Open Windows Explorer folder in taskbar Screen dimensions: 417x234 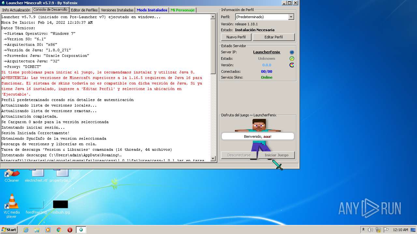[37, 230]
